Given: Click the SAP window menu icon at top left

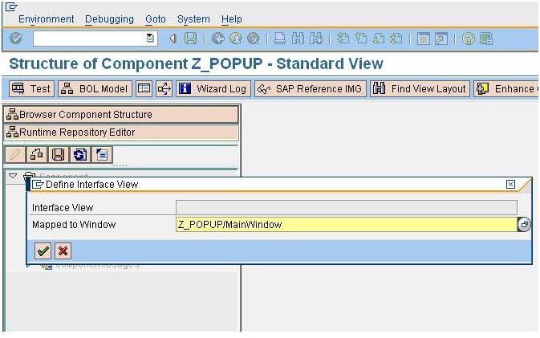Looking at the screenshot, I should pyautogui.click(x=11, y=7).
